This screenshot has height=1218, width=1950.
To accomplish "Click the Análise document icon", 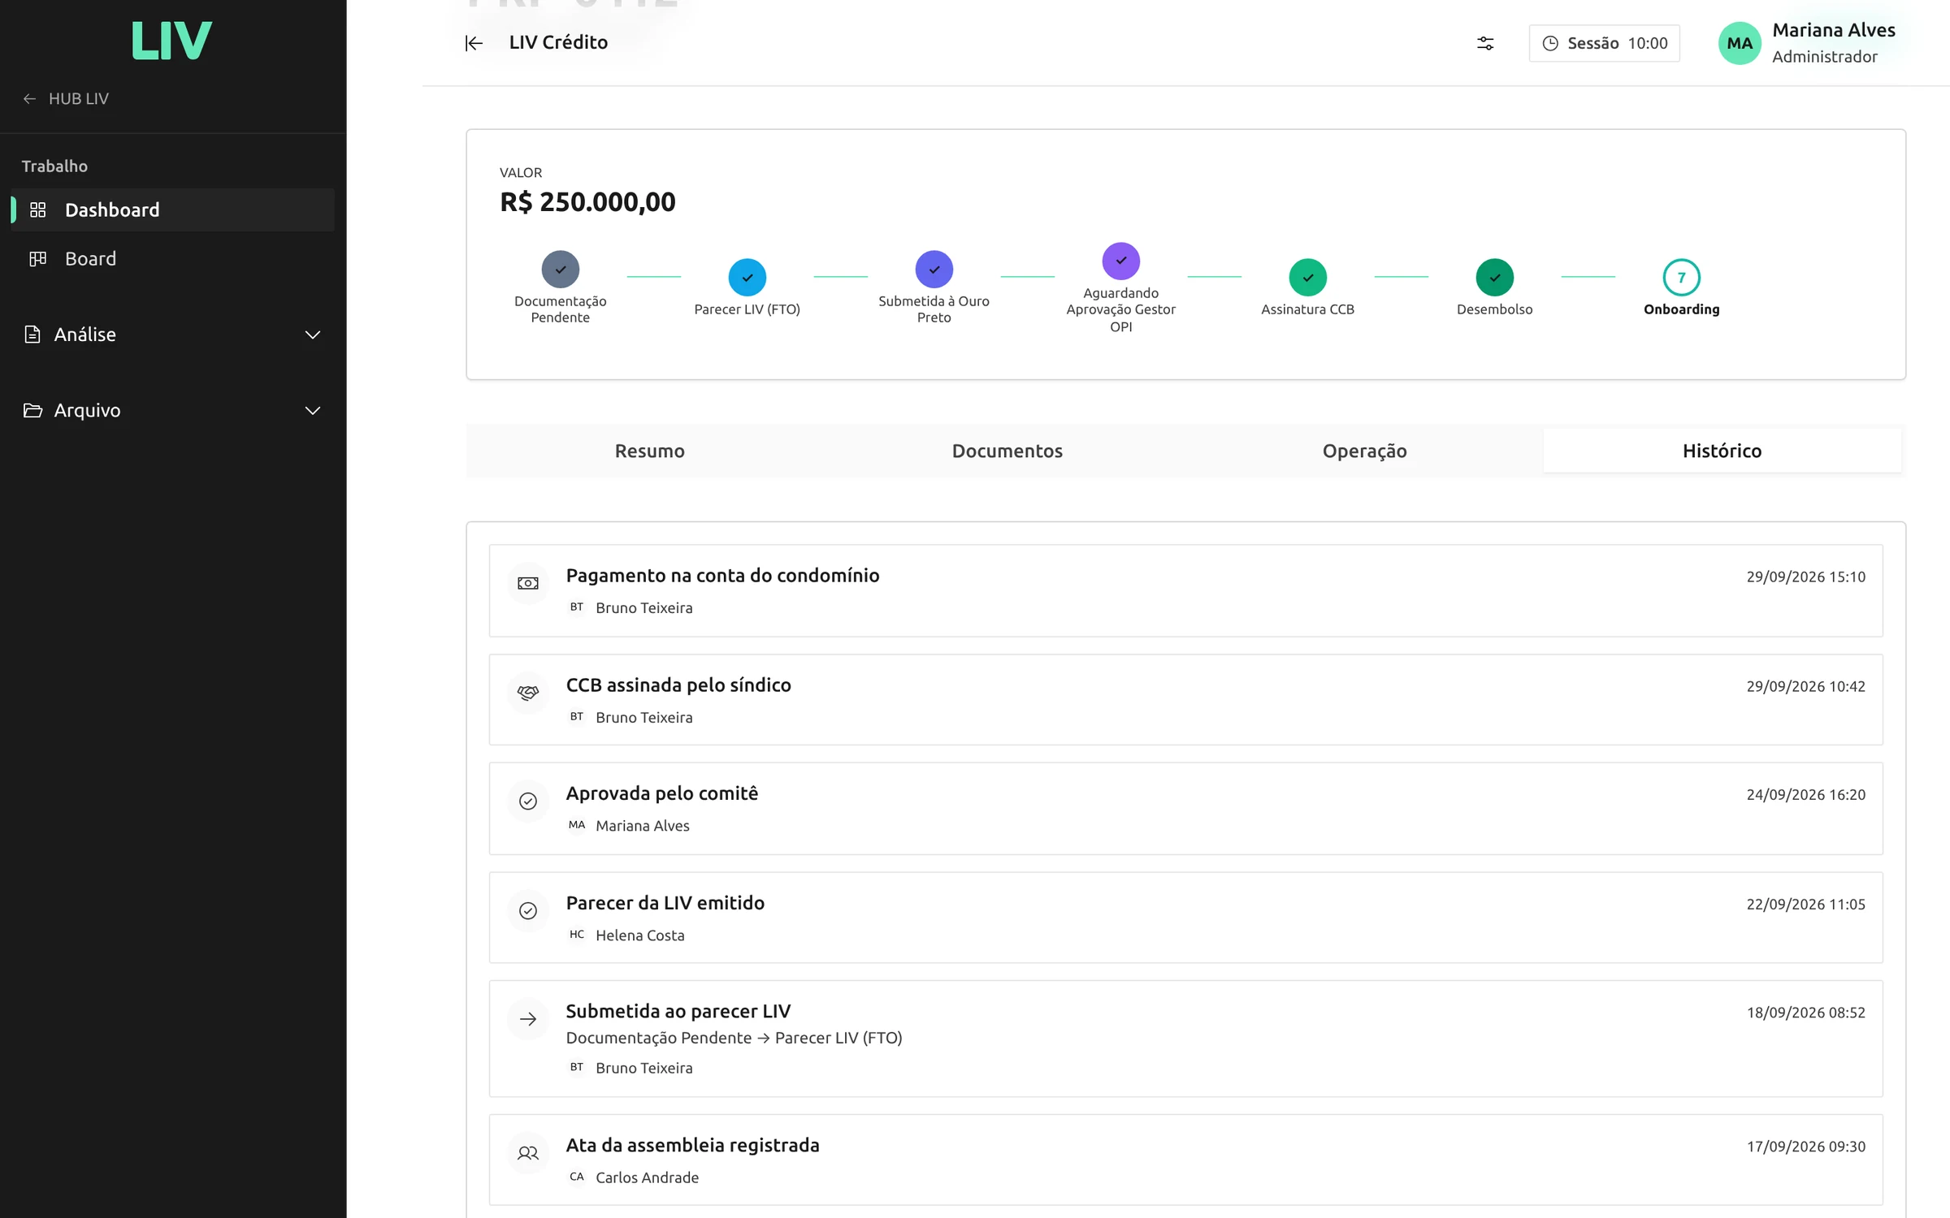I will coord(32,335).
